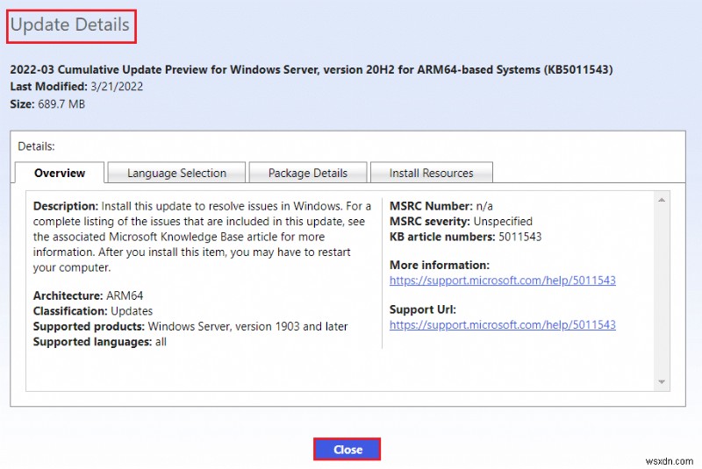Open the More information support link

(x=502, y=281)
